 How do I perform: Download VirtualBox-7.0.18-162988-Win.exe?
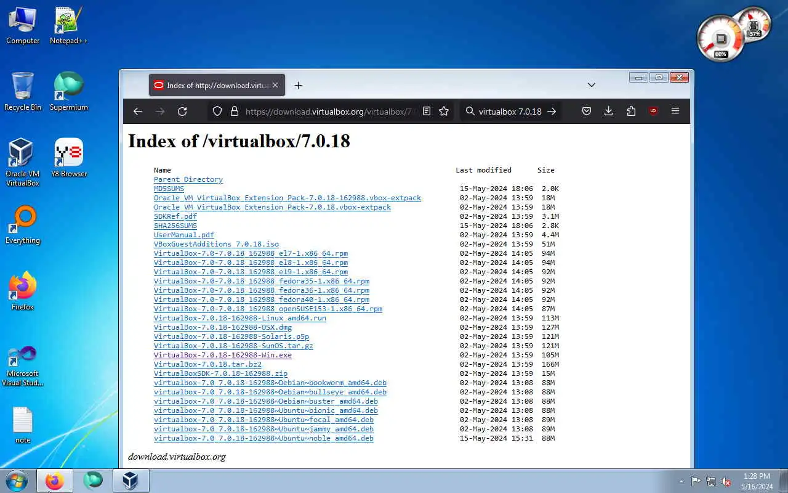223,355
